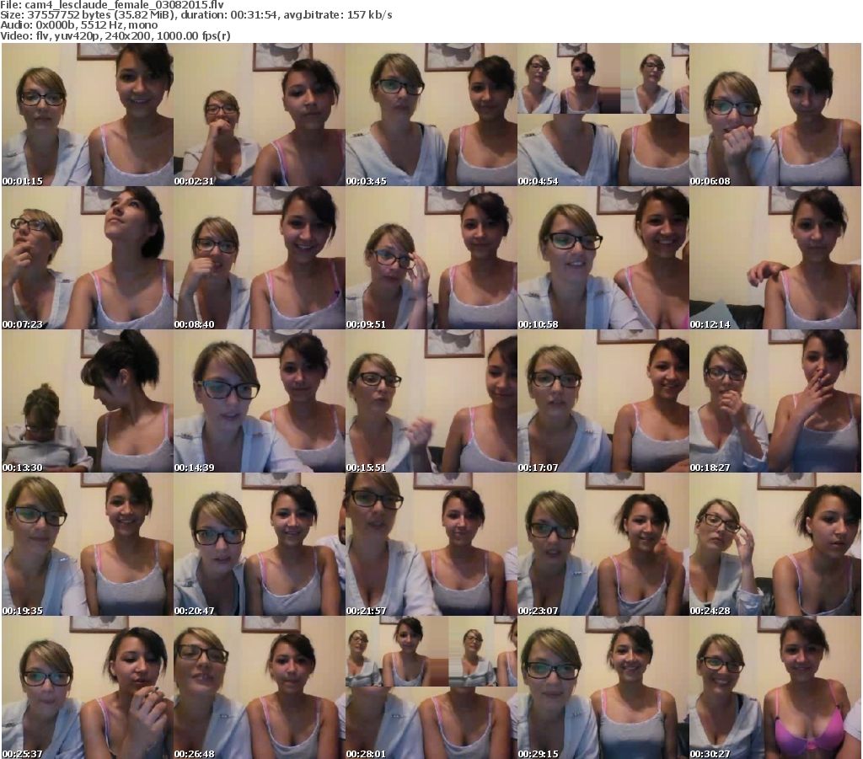Select the thumbnail stamped 00:03:45
Screen dimensions: 863x759
431,115
